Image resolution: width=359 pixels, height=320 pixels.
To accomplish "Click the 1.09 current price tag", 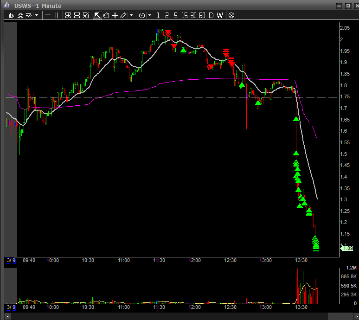I will (347, 248).
